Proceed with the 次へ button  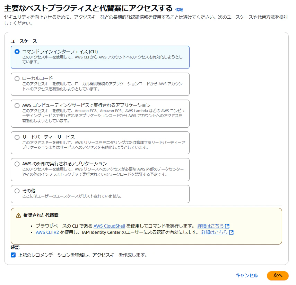pos(278,276)
